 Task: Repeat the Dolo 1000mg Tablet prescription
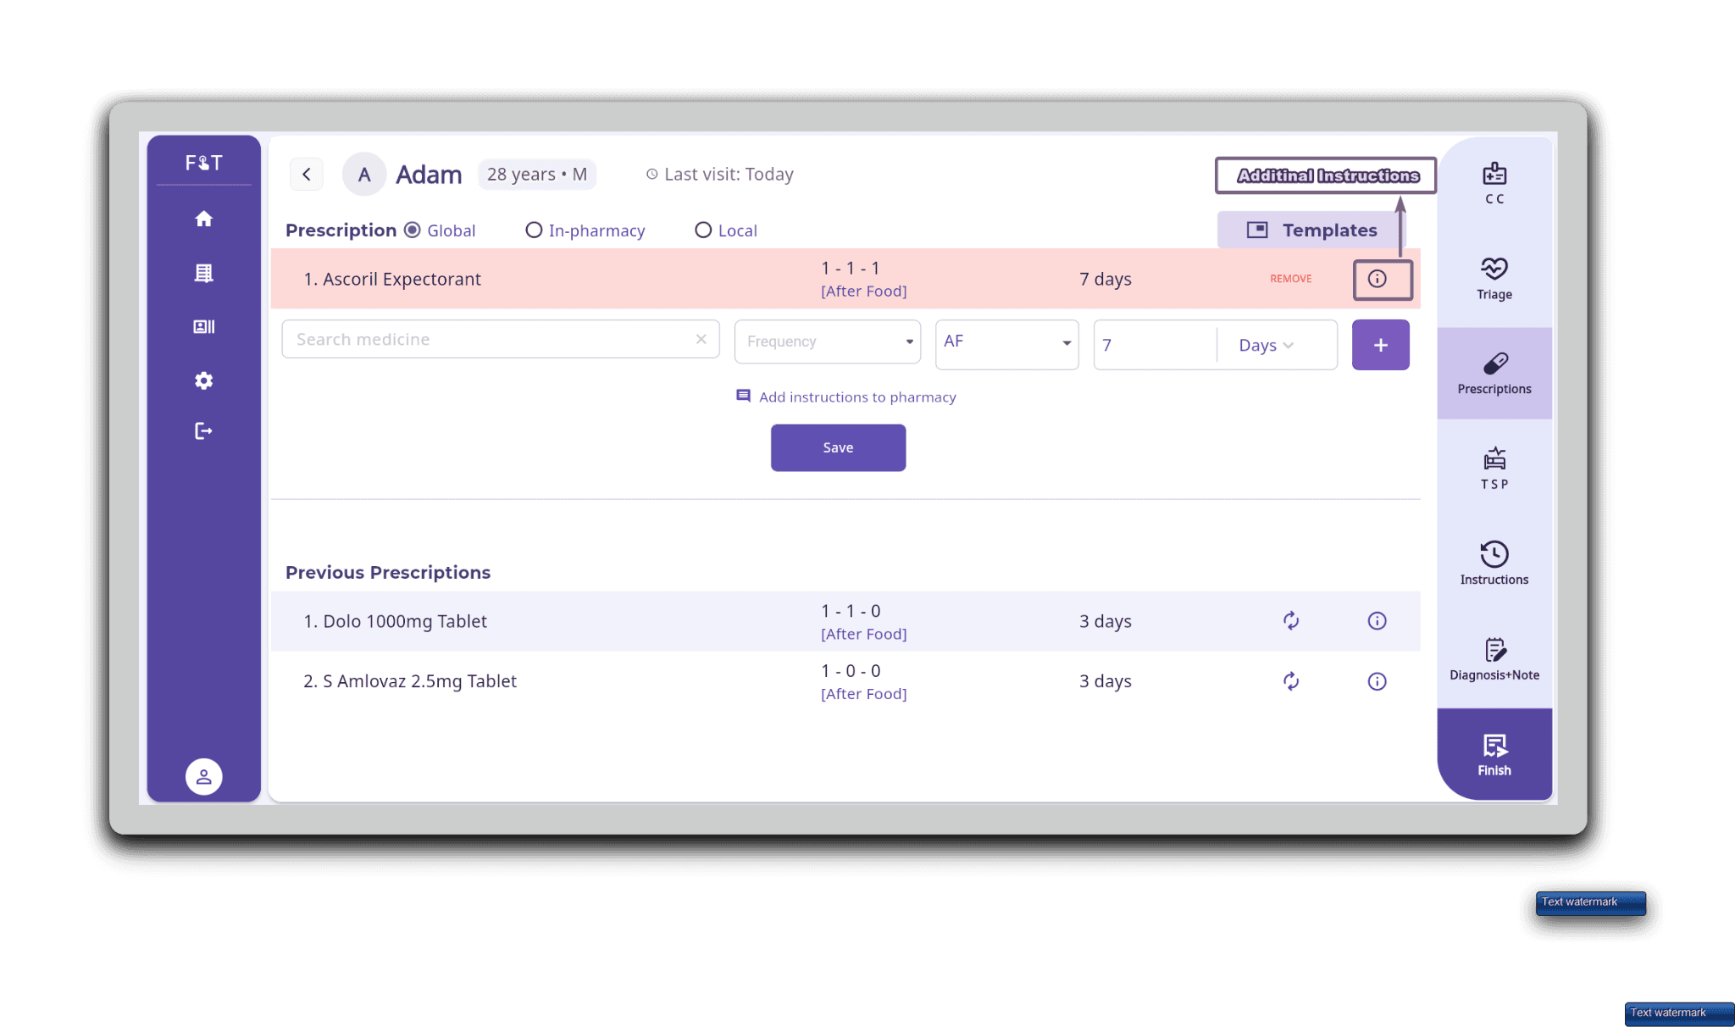click(x=1291, y=621)
